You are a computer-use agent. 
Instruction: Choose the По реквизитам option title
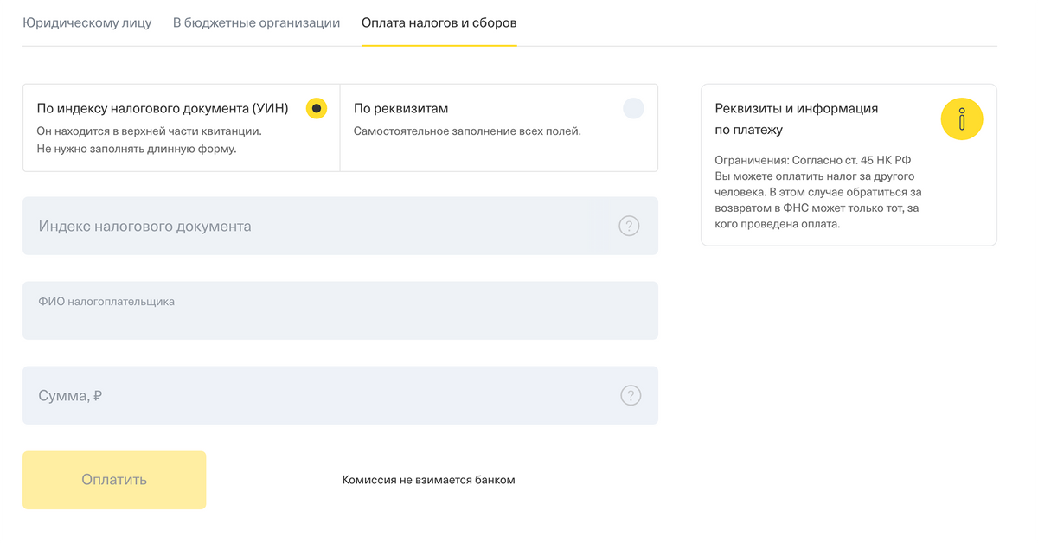click(400, 109)
